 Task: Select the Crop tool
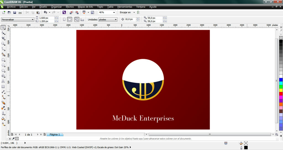click(3, 38)
